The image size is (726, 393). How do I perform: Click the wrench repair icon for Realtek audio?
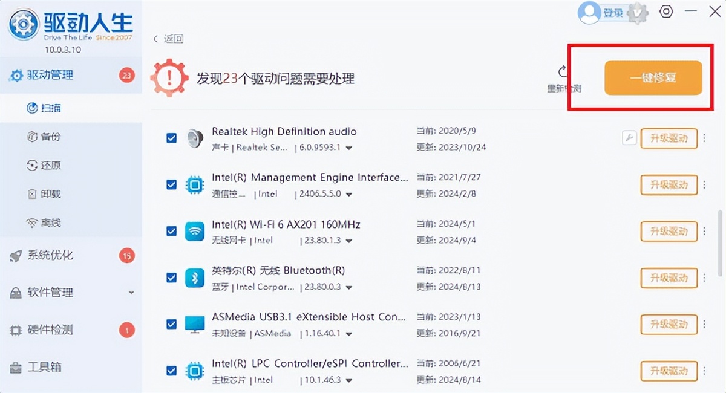tap(629, 138)
